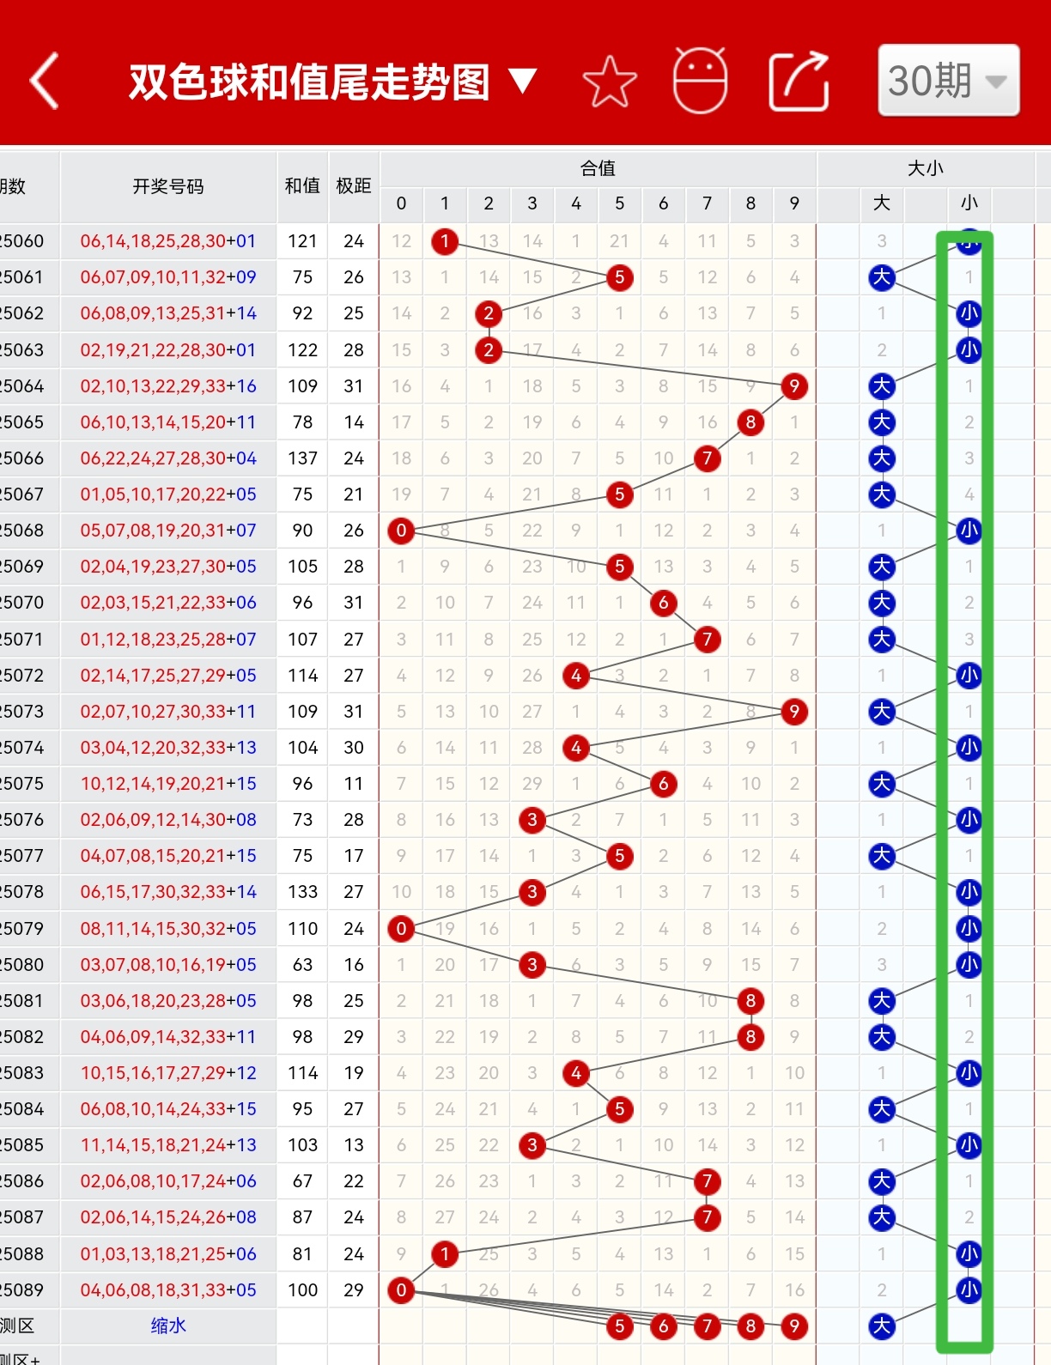The height and width of the screenshot is (1365, 1051).
Task: Click the blue 小 ball in row 25080
Action: point(969,965)
